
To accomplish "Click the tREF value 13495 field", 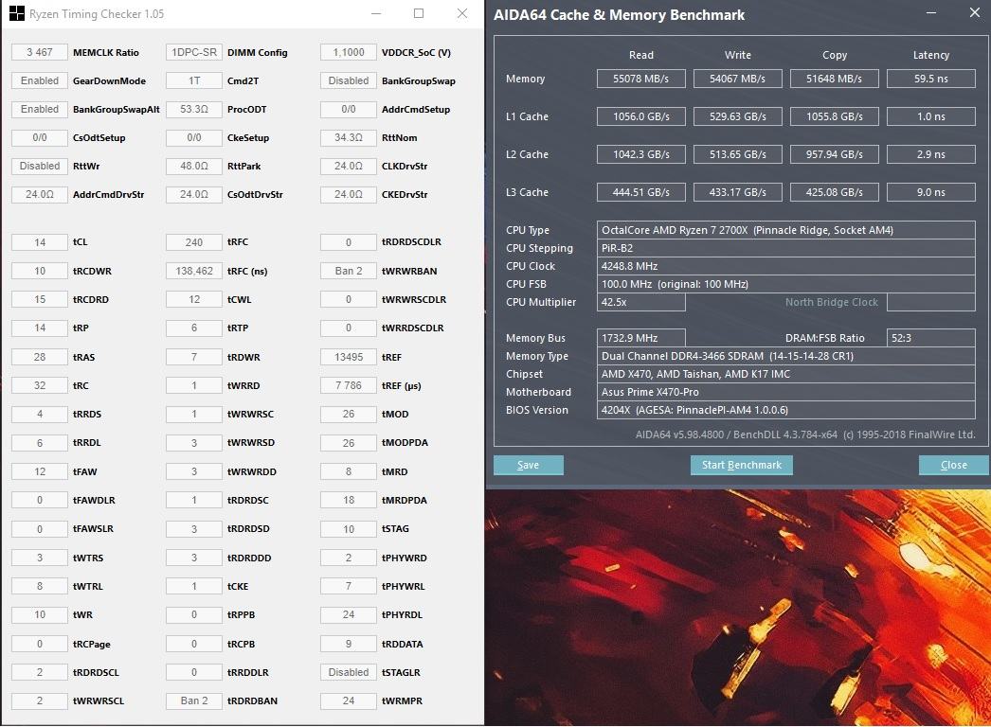I will [x=349, y=357].
